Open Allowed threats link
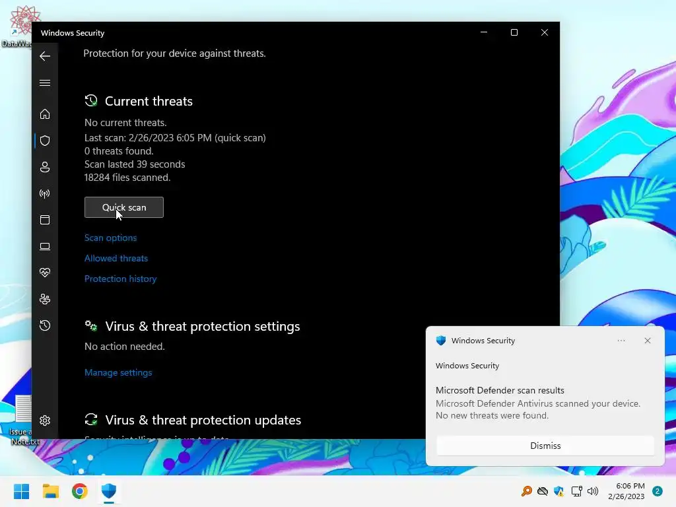This screenshot has width=676, height=507. click(x=116, y=258)
